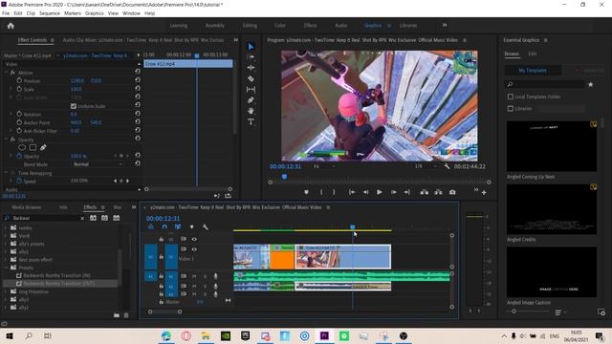Select the Type tool
612x344 pixels.
point(251,121)
